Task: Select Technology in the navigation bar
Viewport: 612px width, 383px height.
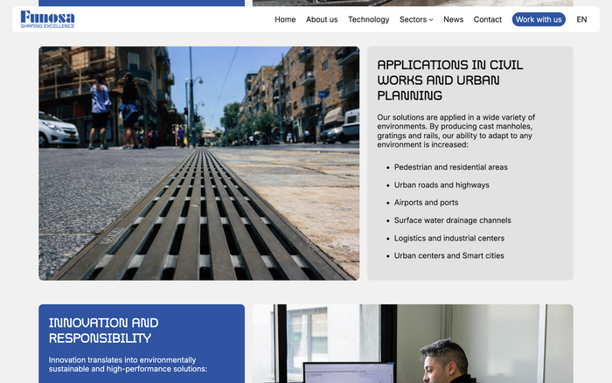Action: click(368, 19)
